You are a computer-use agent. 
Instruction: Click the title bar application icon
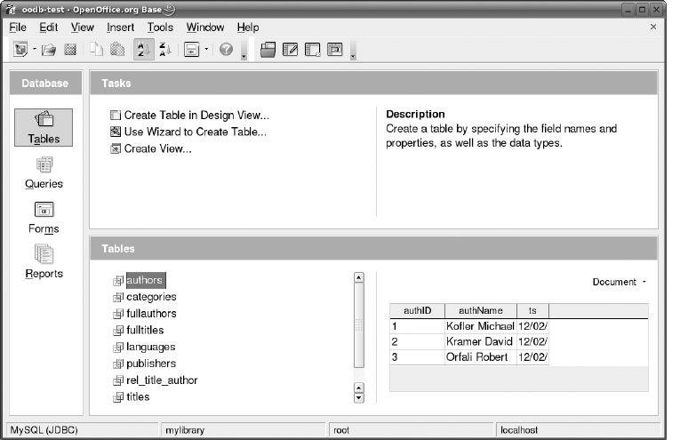(11, 9)
